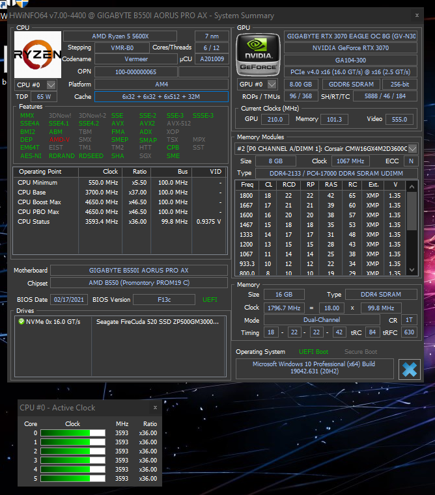The width and height of the screenshot is (435, 495).
Task: Click scroll down arrow in memory timings list
Action: click(x=412, y=270)
